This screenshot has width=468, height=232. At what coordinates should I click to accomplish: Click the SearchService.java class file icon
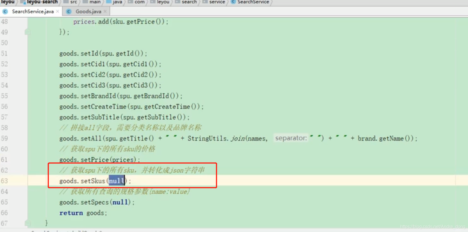pyautogui.click(x=5, y=11)
